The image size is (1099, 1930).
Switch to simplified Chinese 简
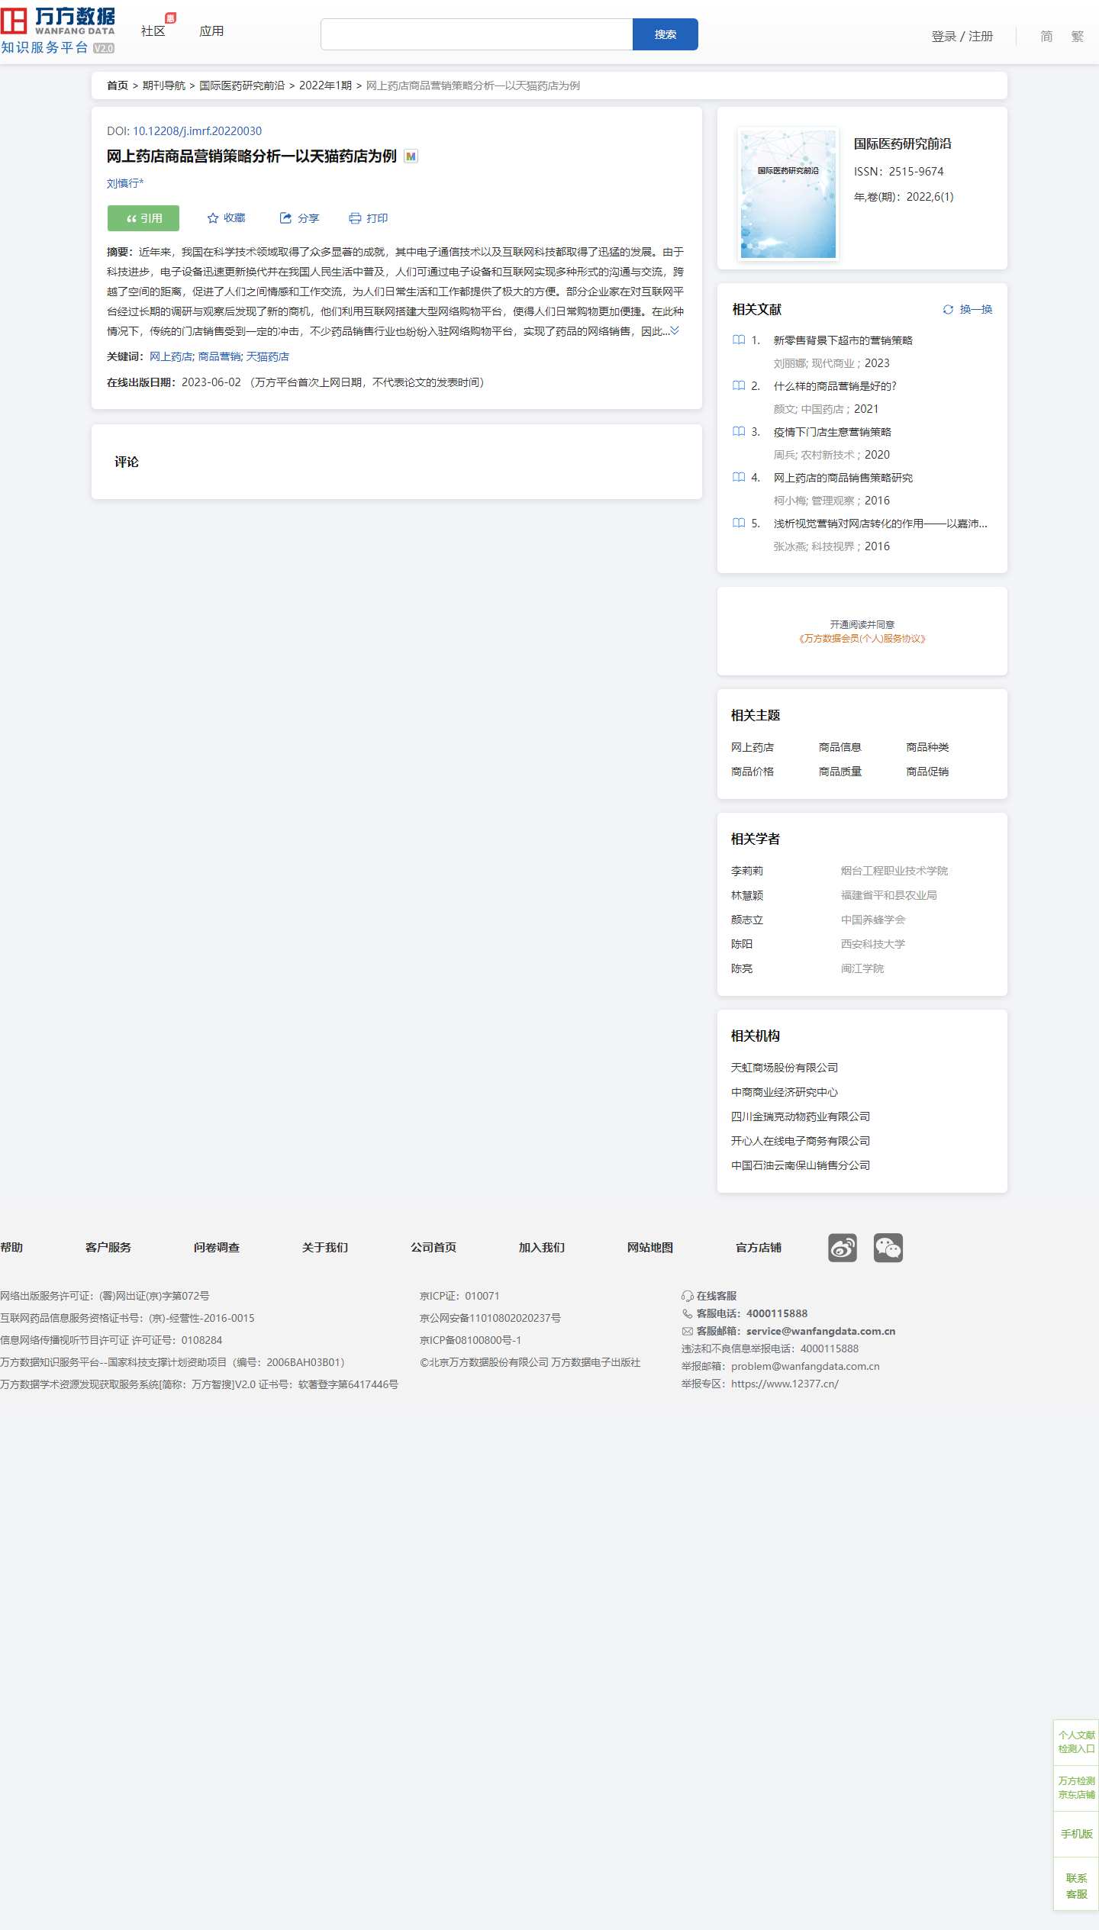point(1046,36)
